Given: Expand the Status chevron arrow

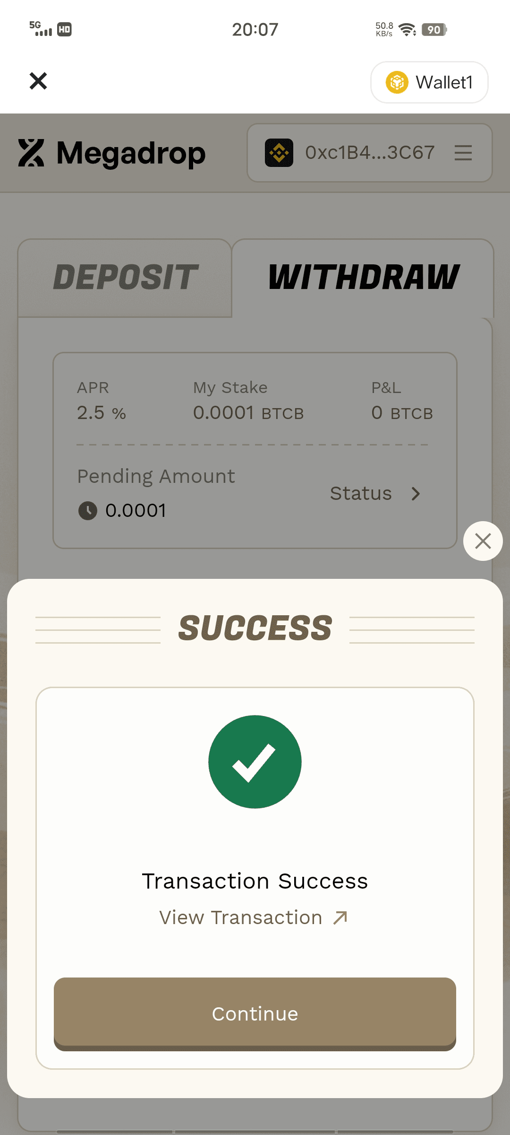Looking at the screenshot, I should point(416,494).
